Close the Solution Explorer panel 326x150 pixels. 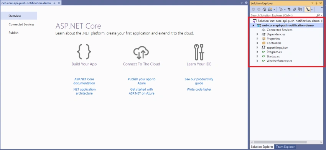pyautogui.click(x=321, y=3)
